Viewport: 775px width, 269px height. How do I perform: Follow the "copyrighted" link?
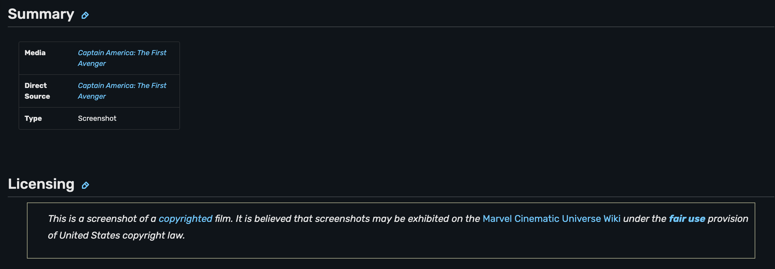[x=185, y=219]
